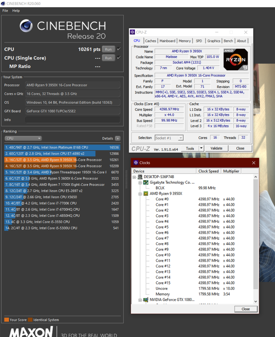The height and width of the screenshot is (337, 275).
Task: Click the Clocks vertical scrollbar thumb
Action: (x=256, y=234)
